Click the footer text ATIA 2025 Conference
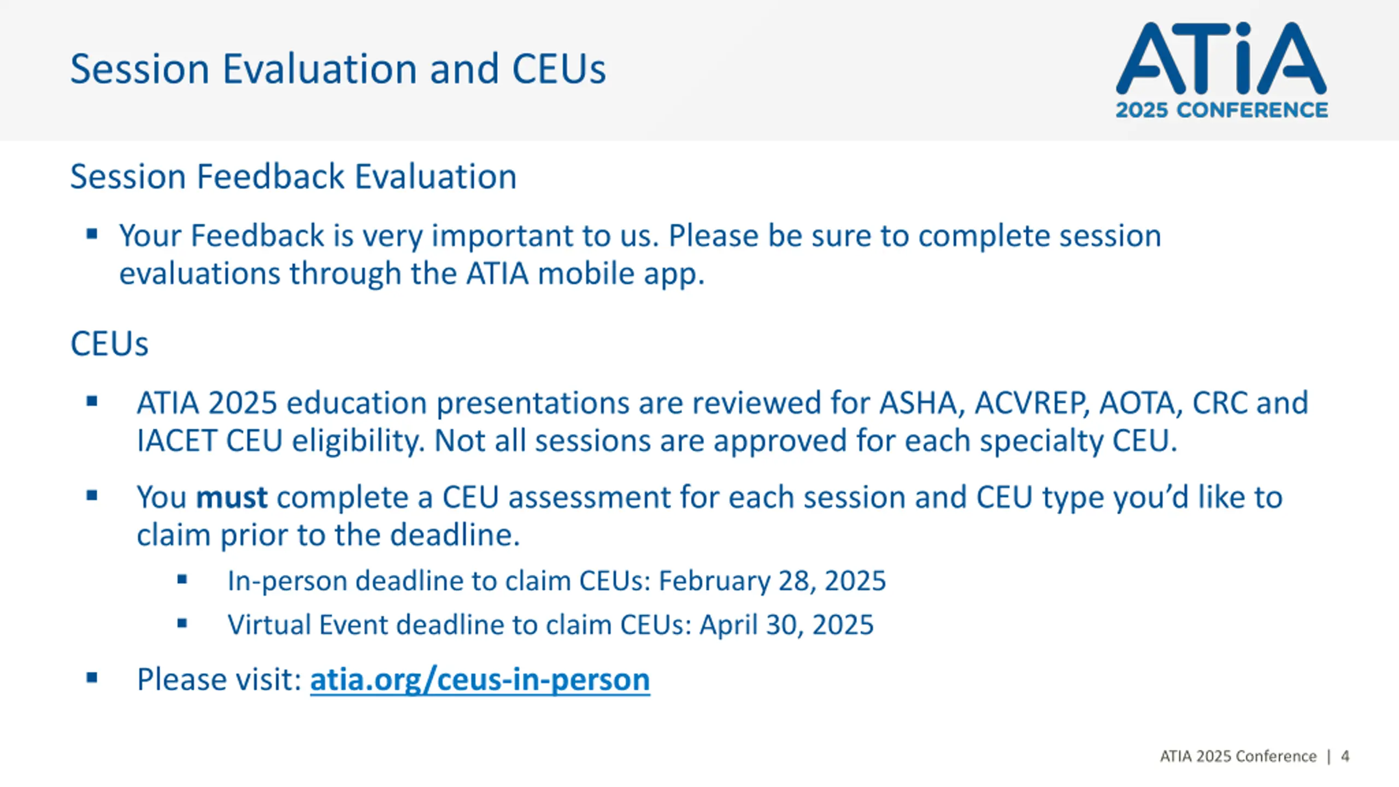This screenshot has height=787, width=1399. coord(1238,756)
